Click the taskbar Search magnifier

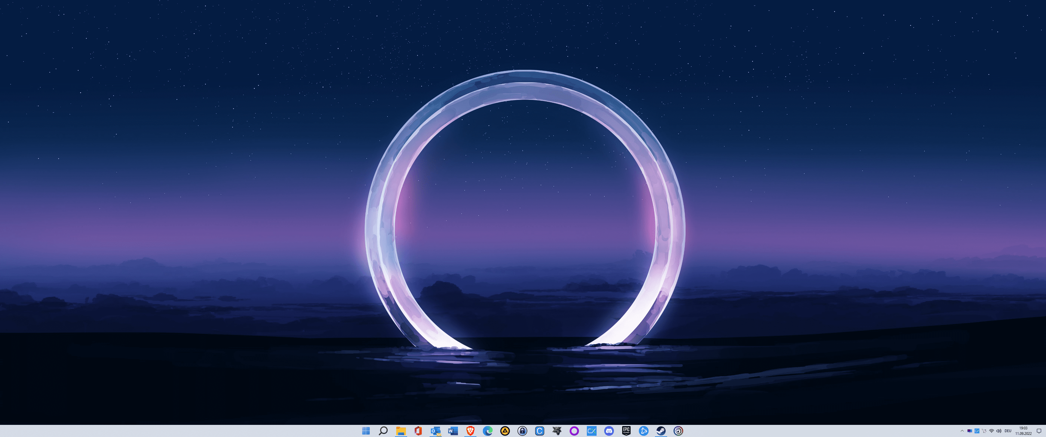(383, 431)
